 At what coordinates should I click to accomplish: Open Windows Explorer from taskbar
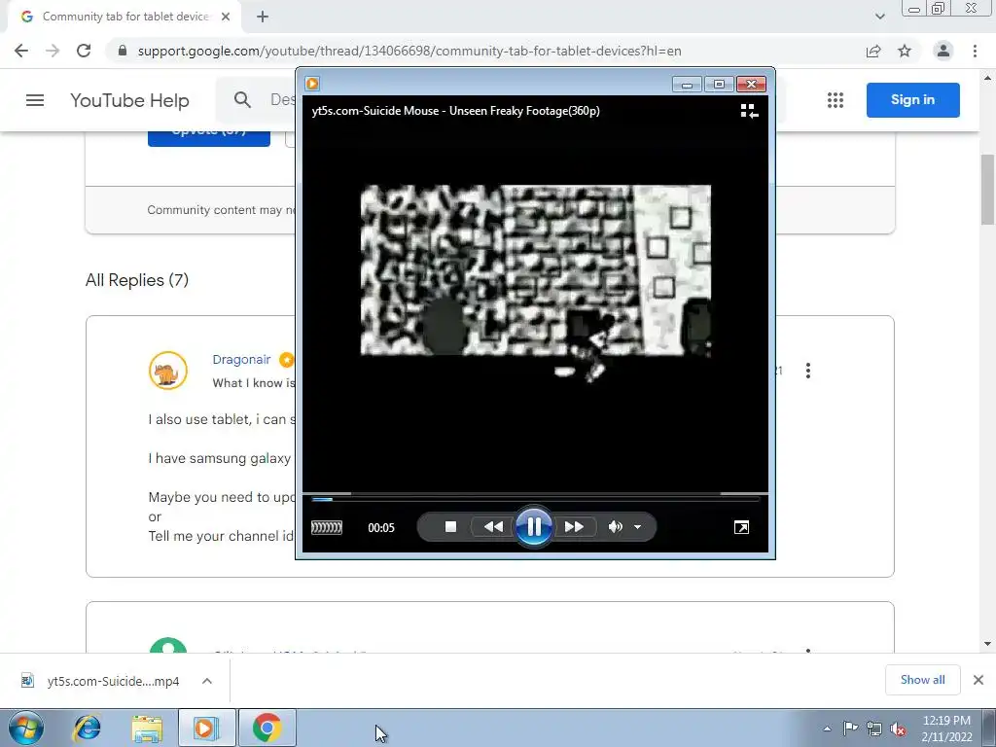[147, 728]
